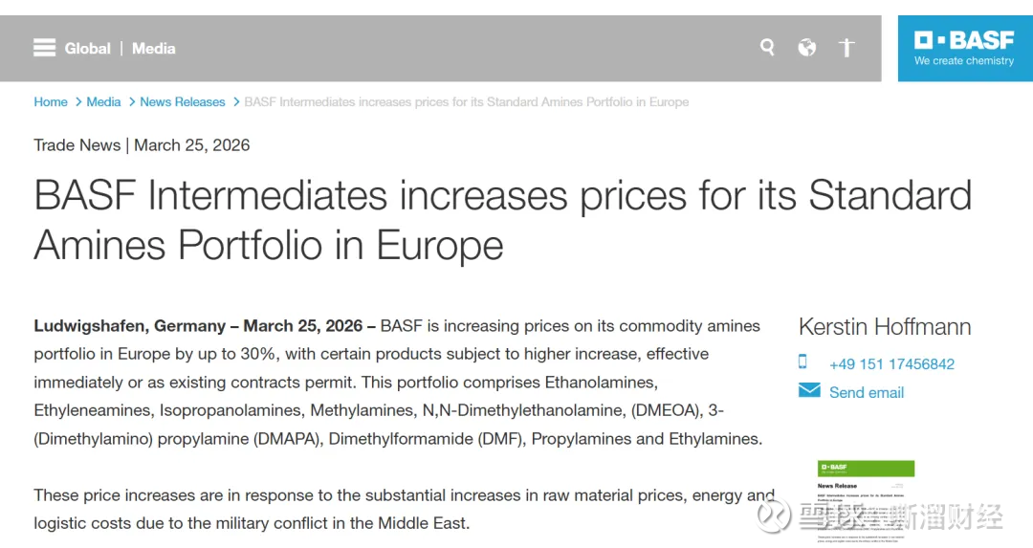Open the hamburger navigation menu
This screenshot has height=548, width=1033.
(x=45, y=48)
